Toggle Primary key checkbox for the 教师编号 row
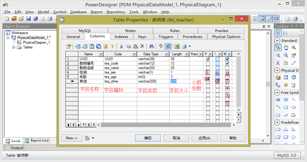This screenshot has width=307, height=162. [208, 63]
